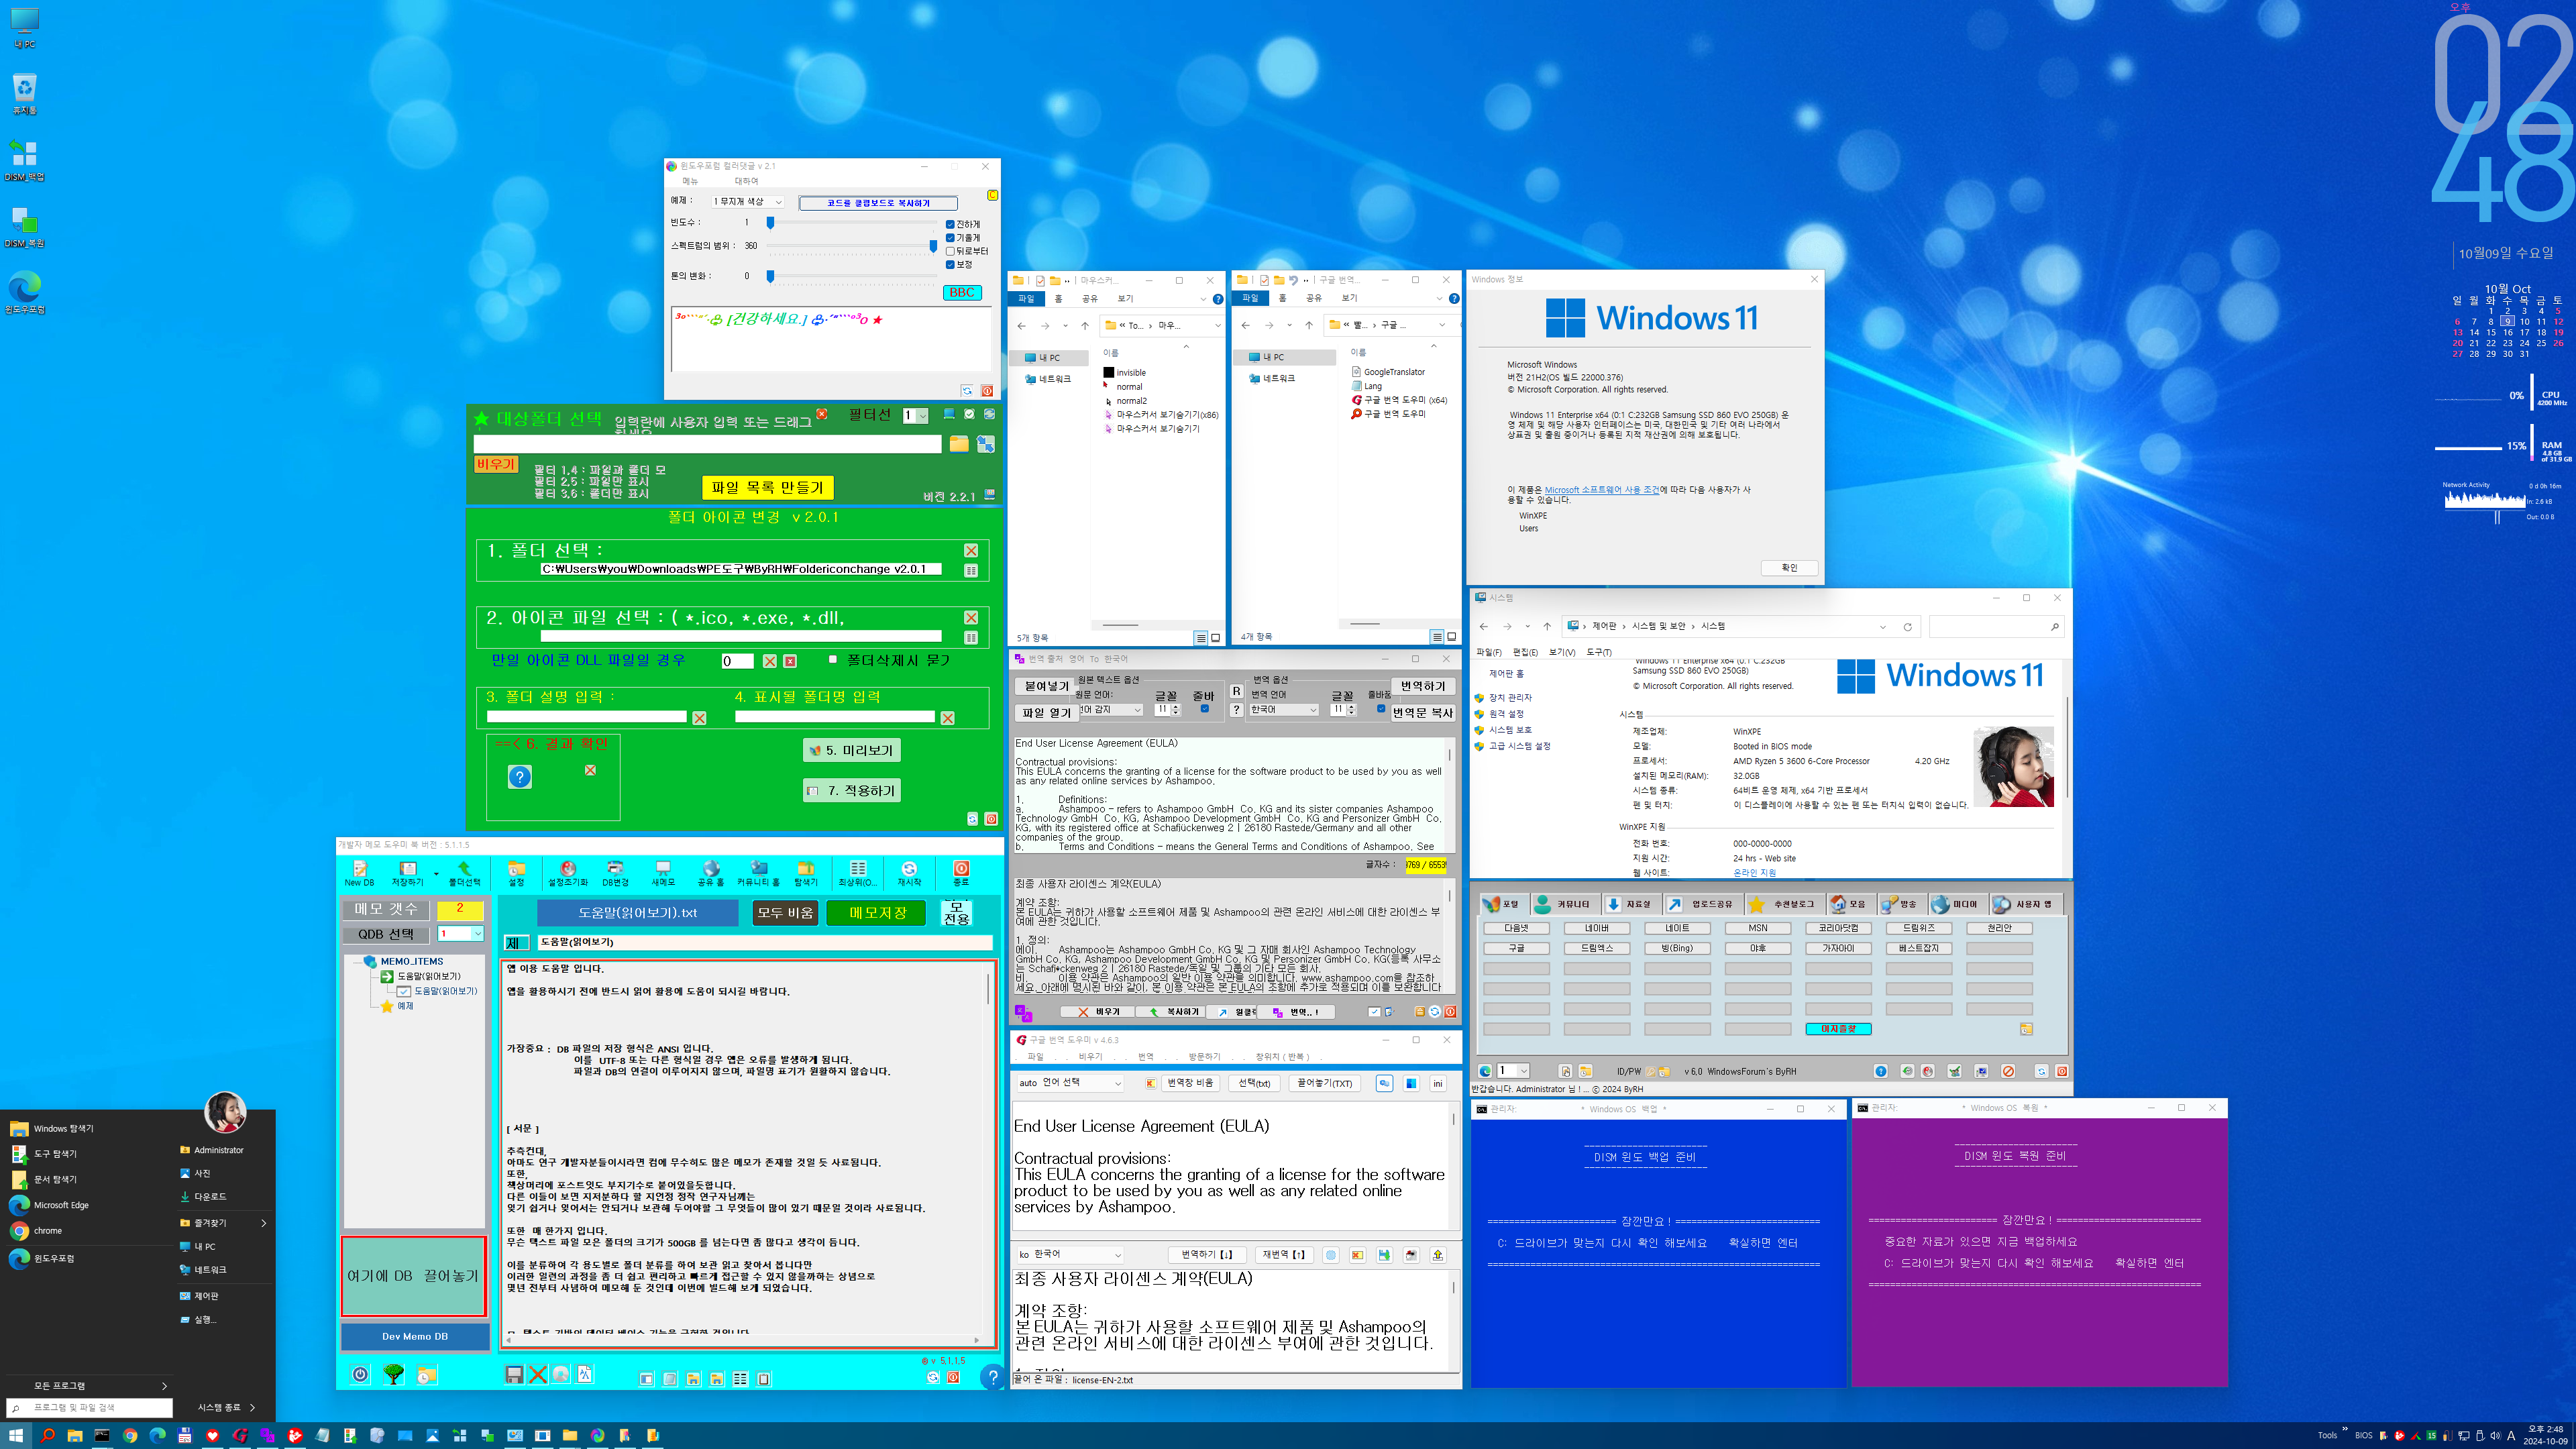Image resolution: width=2576 pixels, height=1449 pixels.
Task: Open 공유 홈 globe icon
Action: coord(711,873)
